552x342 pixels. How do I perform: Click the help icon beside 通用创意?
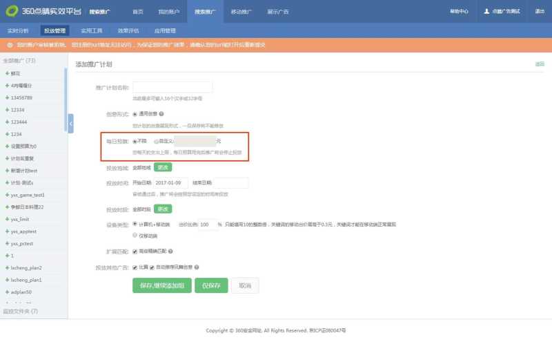click(161, 113)
